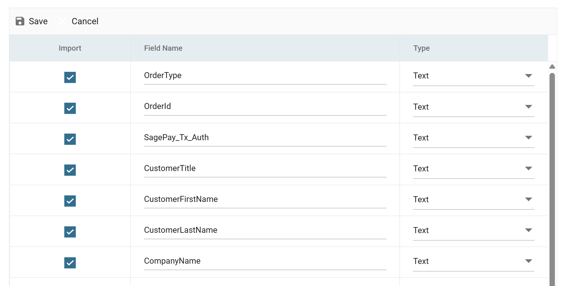Open the Type dropdown for CompanyName
Image resolution: width=566 pixels, height=286 pixels.
(474, 261)
